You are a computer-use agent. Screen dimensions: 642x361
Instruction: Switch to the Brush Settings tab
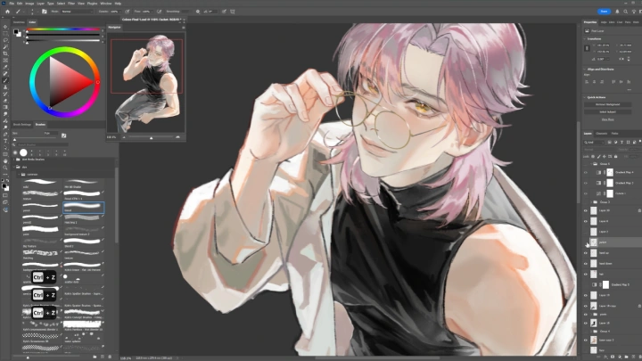pos(22,125)
